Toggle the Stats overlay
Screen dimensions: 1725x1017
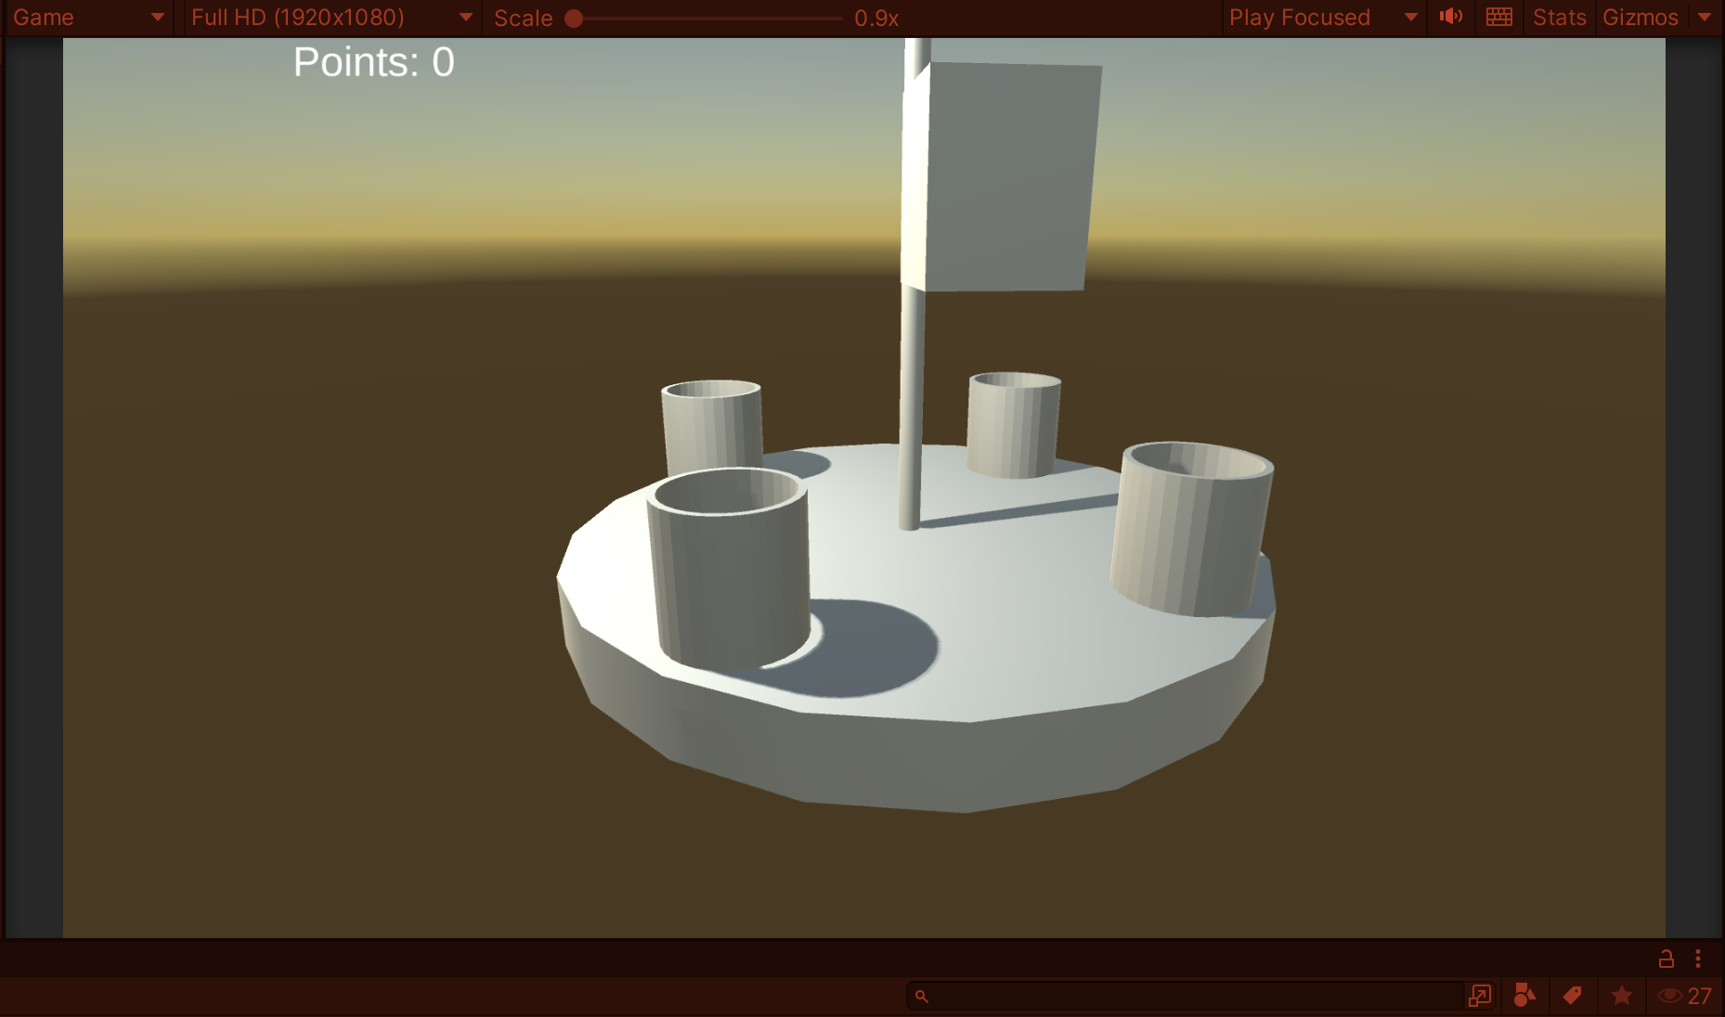(x=1559, y=17)
